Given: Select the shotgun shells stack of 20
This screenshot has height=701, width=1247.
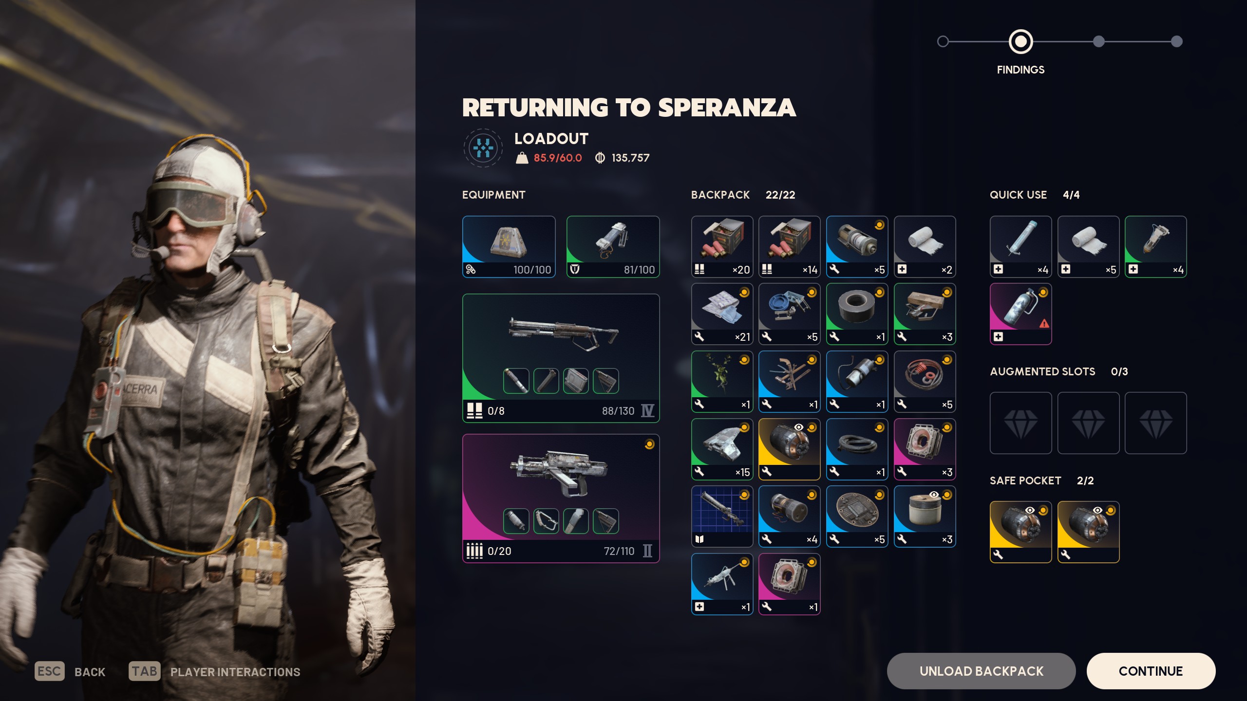Looking at the screenshot, I should coord(722,247).
